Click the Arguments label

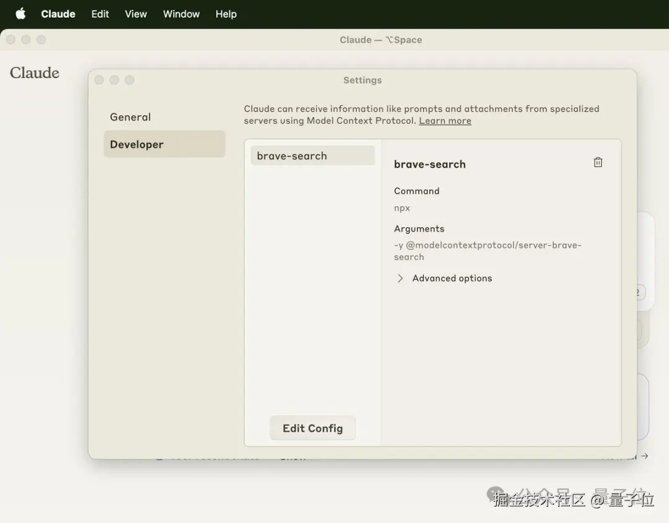tap(419, 228)
